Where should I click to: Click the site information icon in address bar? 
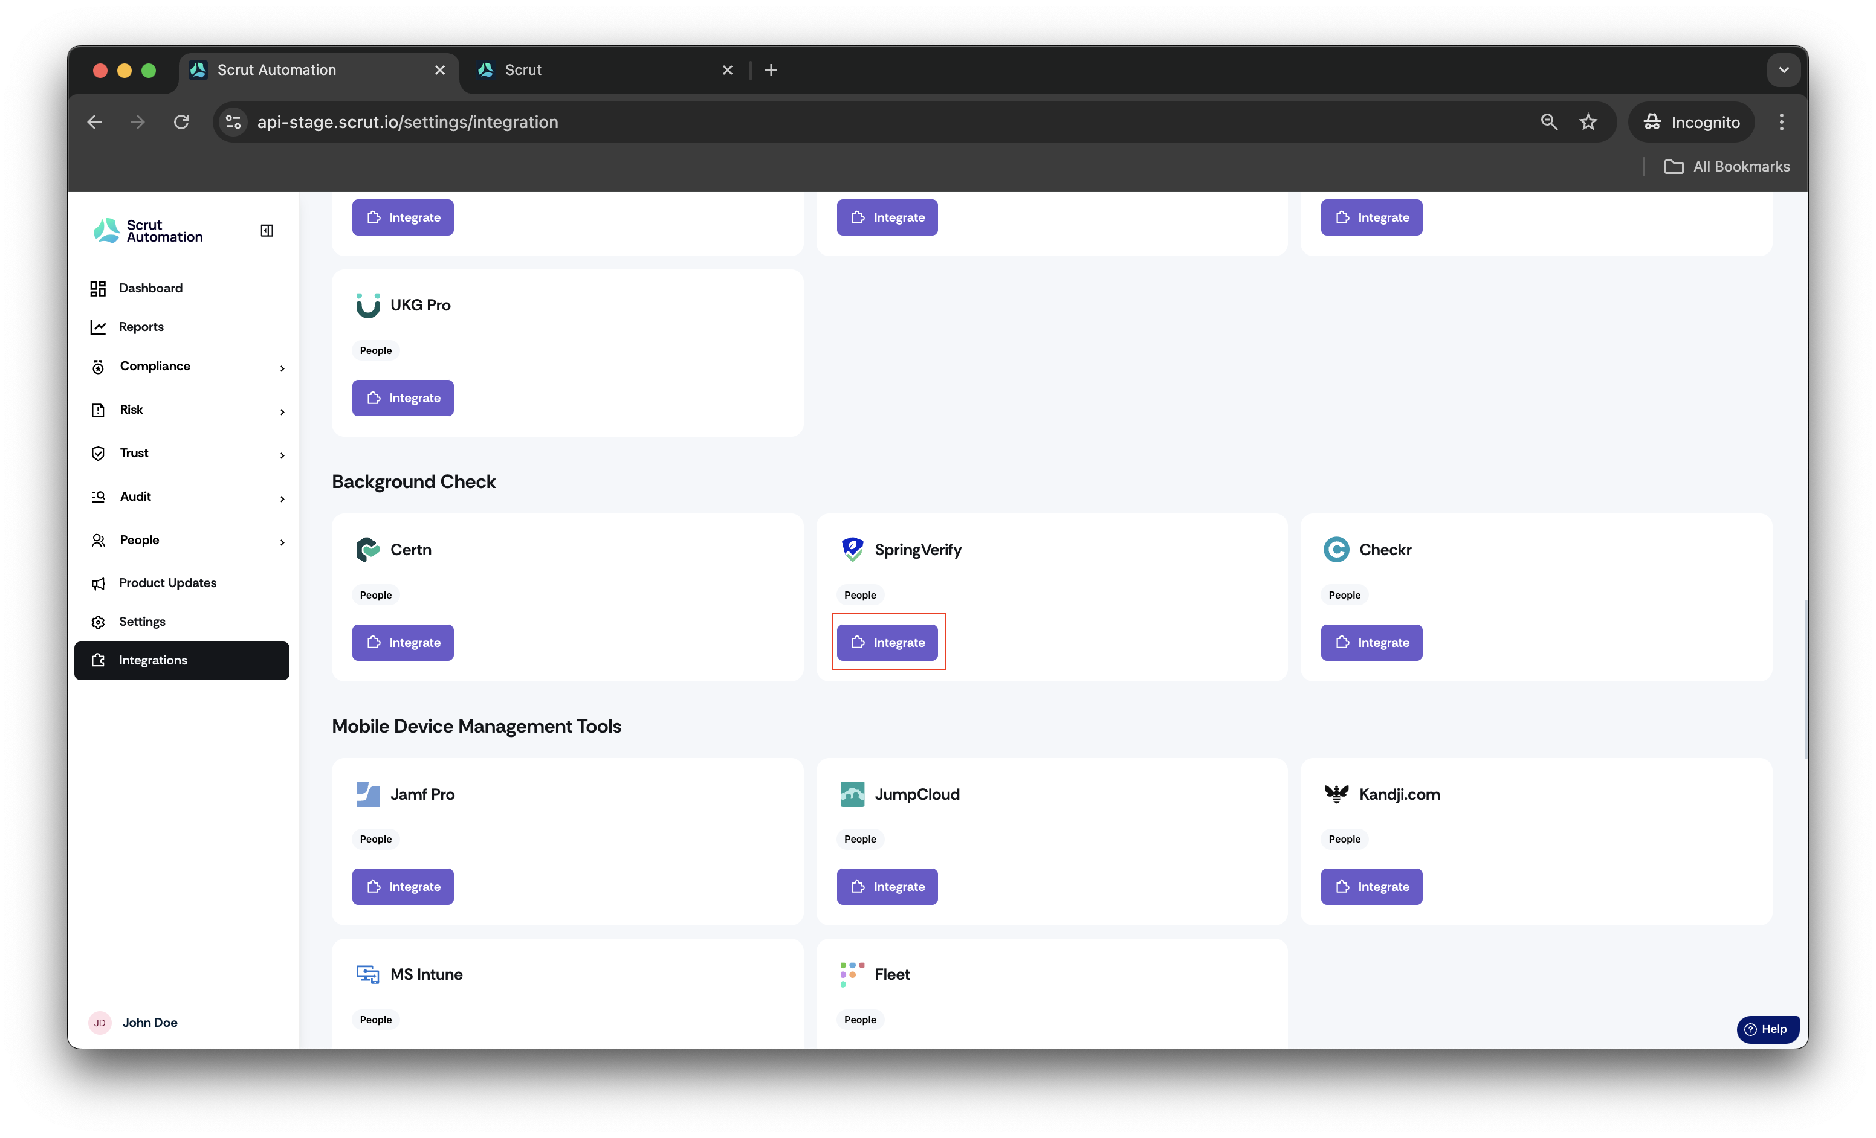(x=234, y=121)
